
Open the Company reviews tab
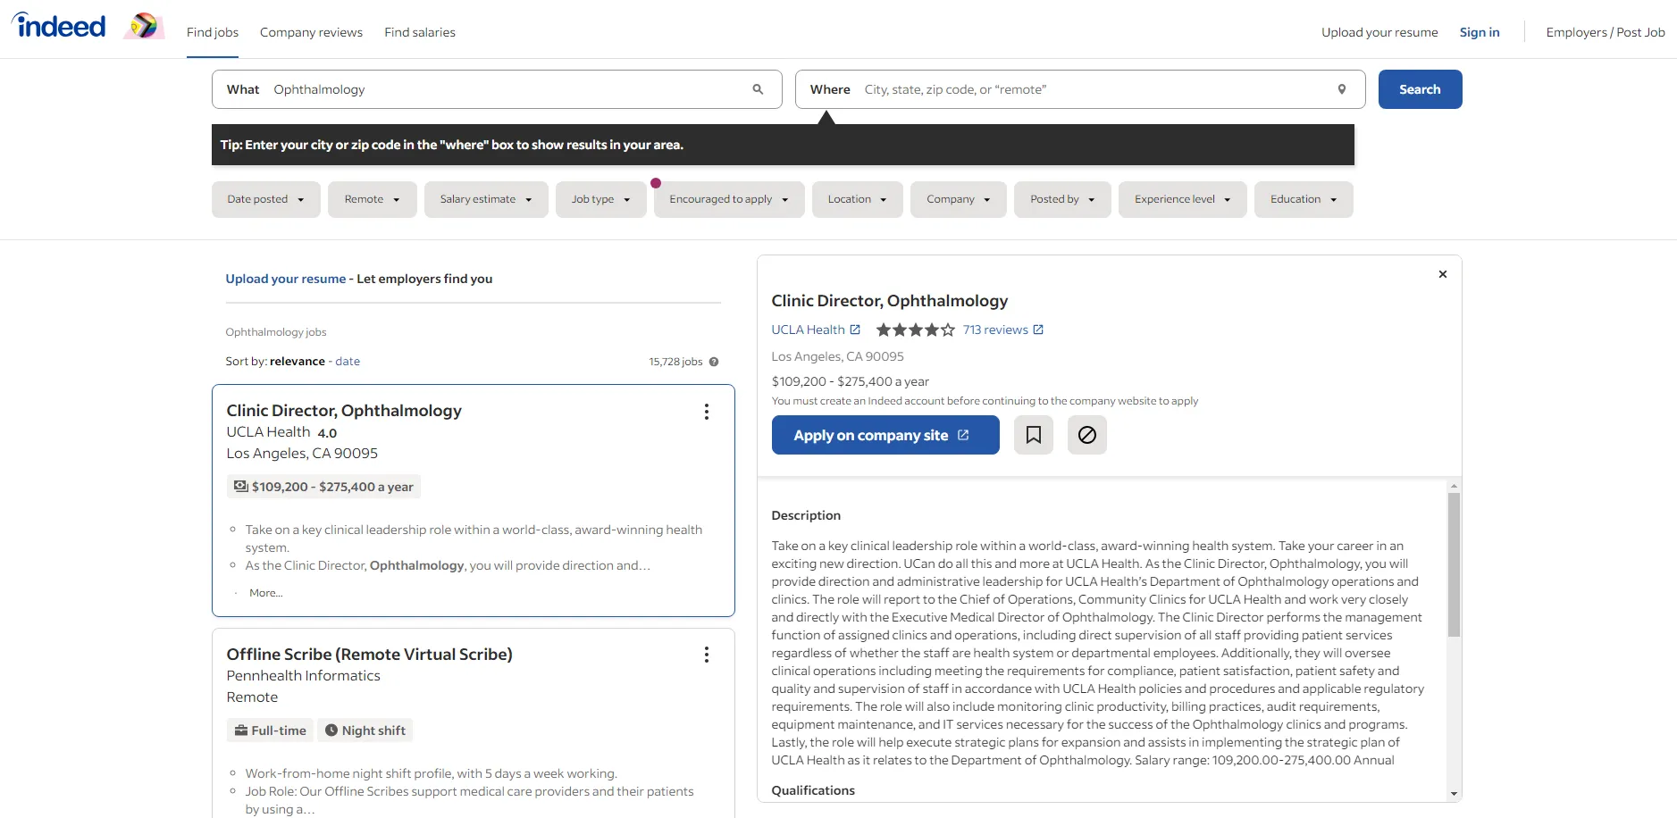[x=311, y=32]
